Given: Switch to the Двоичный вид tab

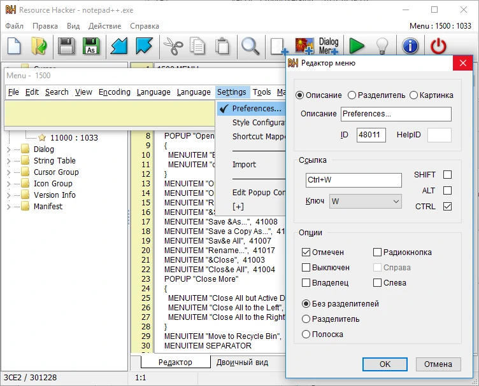Looking at the screenshot, I should click(x=242, y=362).
